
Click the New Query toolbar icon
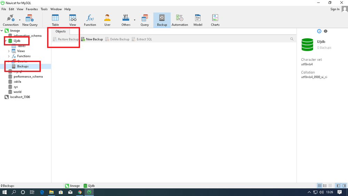click(x=30, y=20)
